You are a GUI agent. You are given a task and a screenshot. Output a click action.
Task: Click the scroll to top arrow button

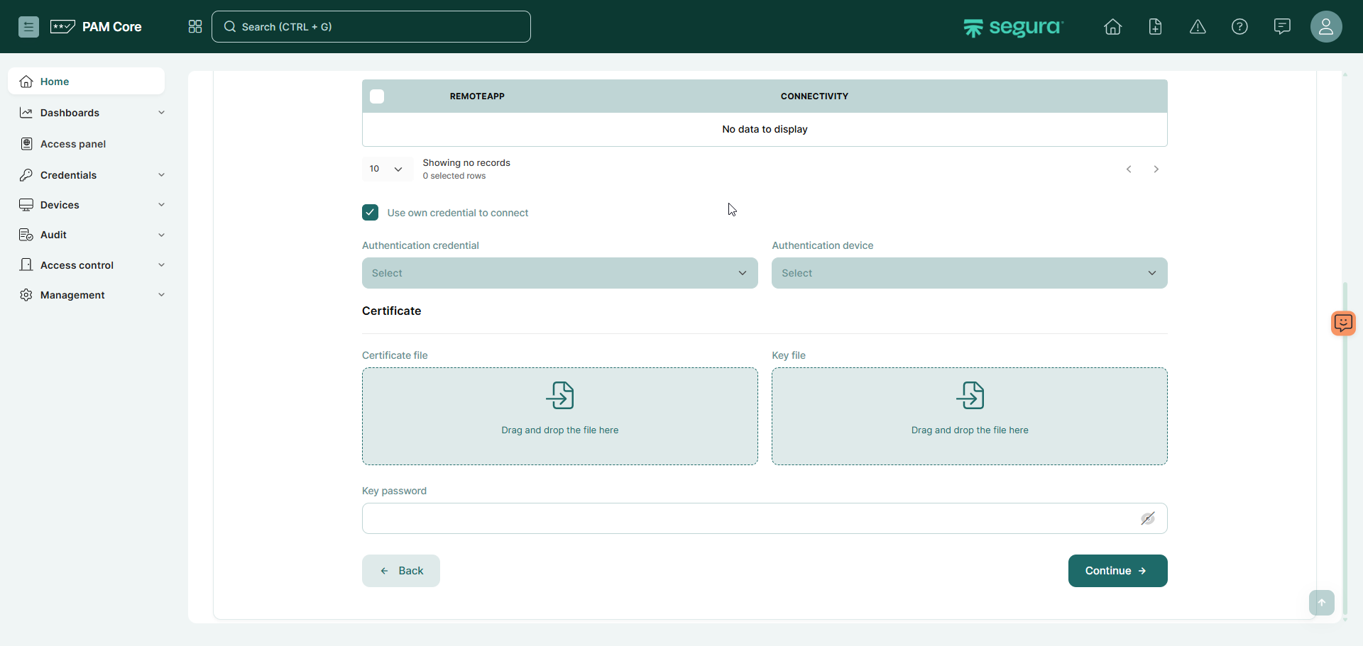tap(1321, 603)
